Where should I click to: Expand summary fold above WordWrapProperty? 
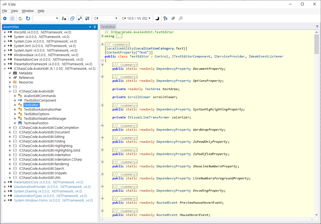tap(102, 125)
